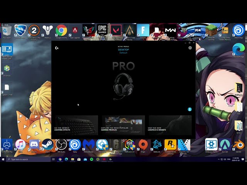The height and width of the screenshot is (185, 247).
Task: Click the Default profile label in G HUB
Action: coord(123,53)
